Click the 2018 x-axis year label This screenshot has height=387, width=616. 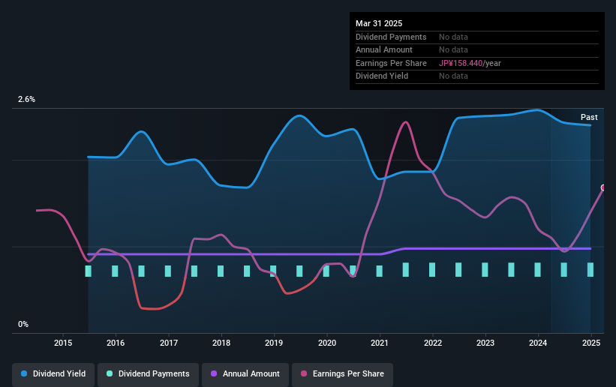(x=221, y=343)
